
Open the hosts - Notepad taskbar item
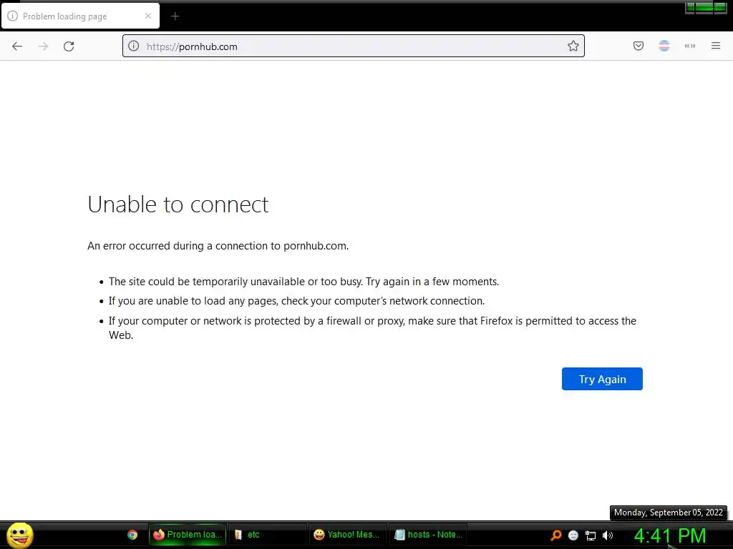428,535
